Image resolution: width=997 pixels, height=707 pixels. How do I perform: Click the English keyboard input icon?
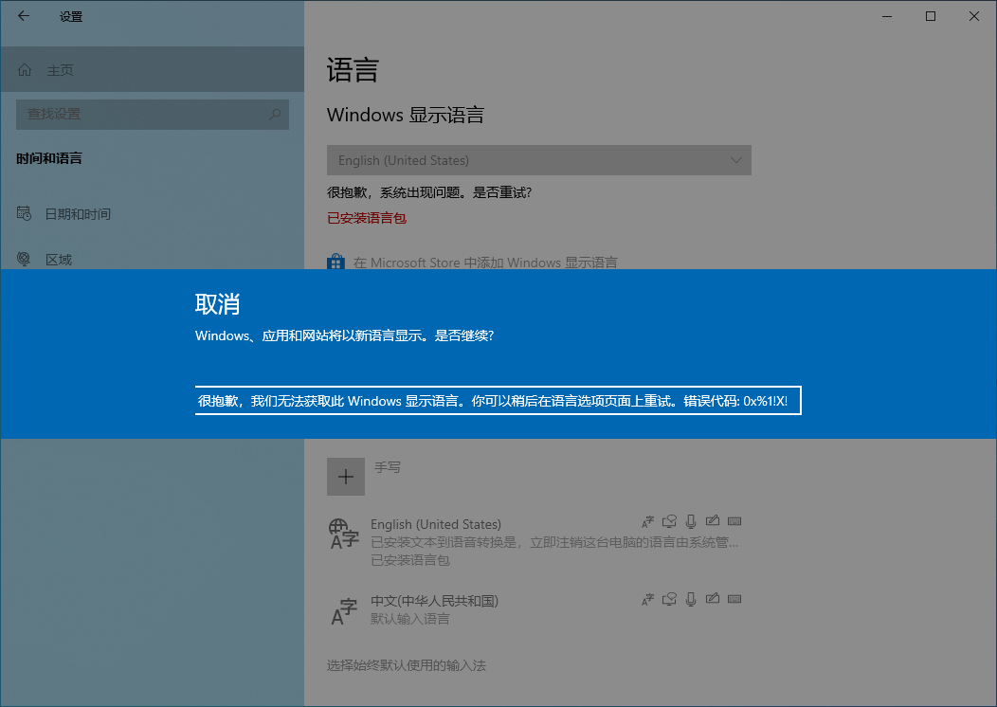(x=734, y=521)
